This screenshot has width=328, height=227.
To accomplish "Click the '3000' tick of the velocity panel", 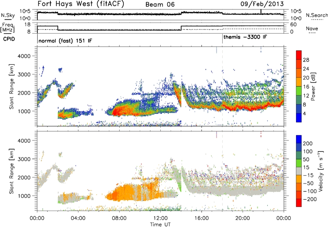I will 24,159.
